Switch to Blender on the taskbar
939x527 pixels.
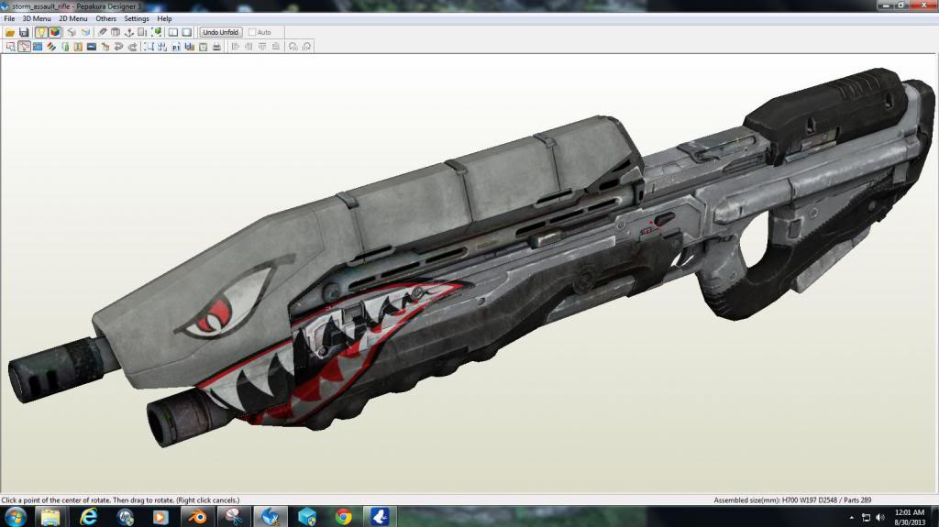[197, 516]
